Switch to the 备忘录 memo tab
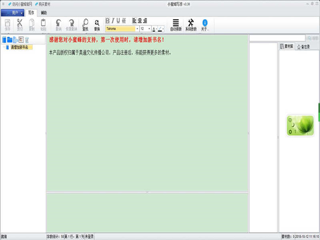 (305, 47)
